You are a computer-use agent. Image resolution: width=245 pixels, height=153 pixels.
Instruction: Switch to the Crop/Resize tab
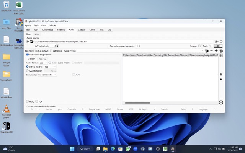[x=47, y=29]
